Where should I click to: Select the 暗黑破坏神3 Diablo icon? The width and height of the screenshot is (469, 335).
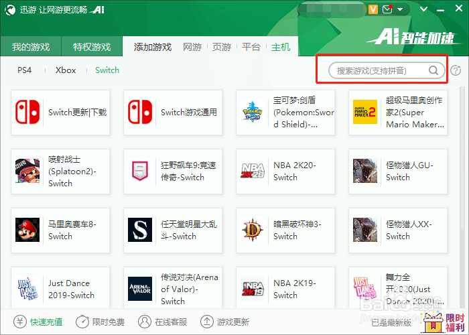point(253,230)
